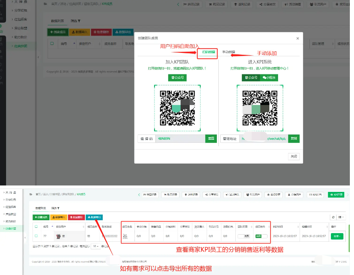Switch to 手动创建 tab in dialog
Viewport: 354px width, 275px height.
229,52
